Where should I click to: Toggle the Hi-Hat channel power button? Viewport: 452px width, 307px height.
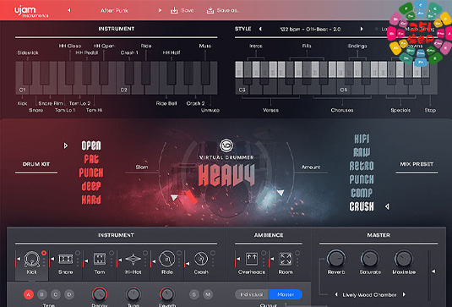point(145,253)
